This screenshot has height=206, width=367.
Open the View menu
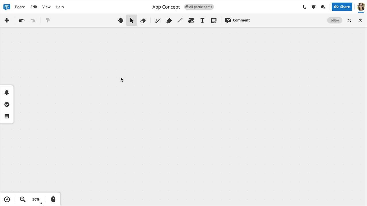[x=46, y=7]
